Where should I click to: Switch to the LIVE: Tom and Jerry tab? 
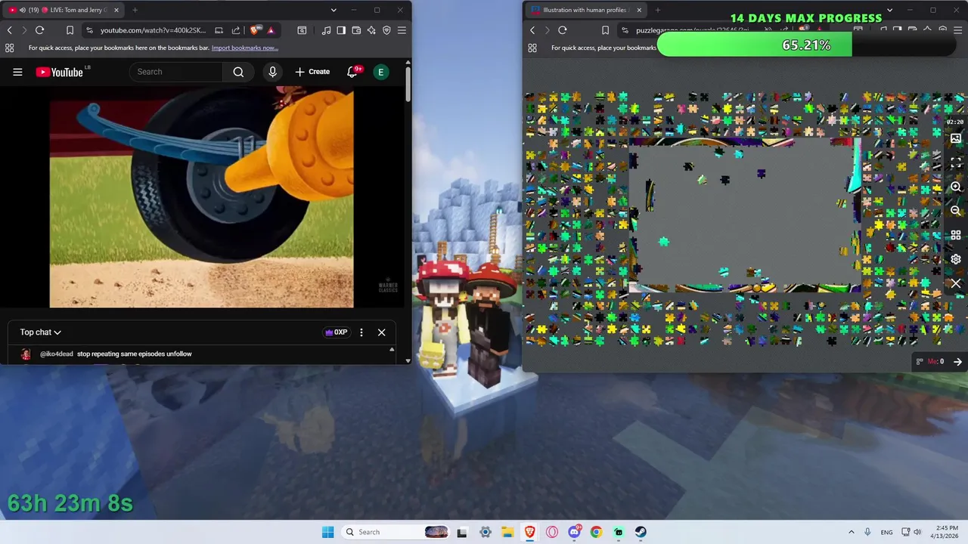point(64,10)
